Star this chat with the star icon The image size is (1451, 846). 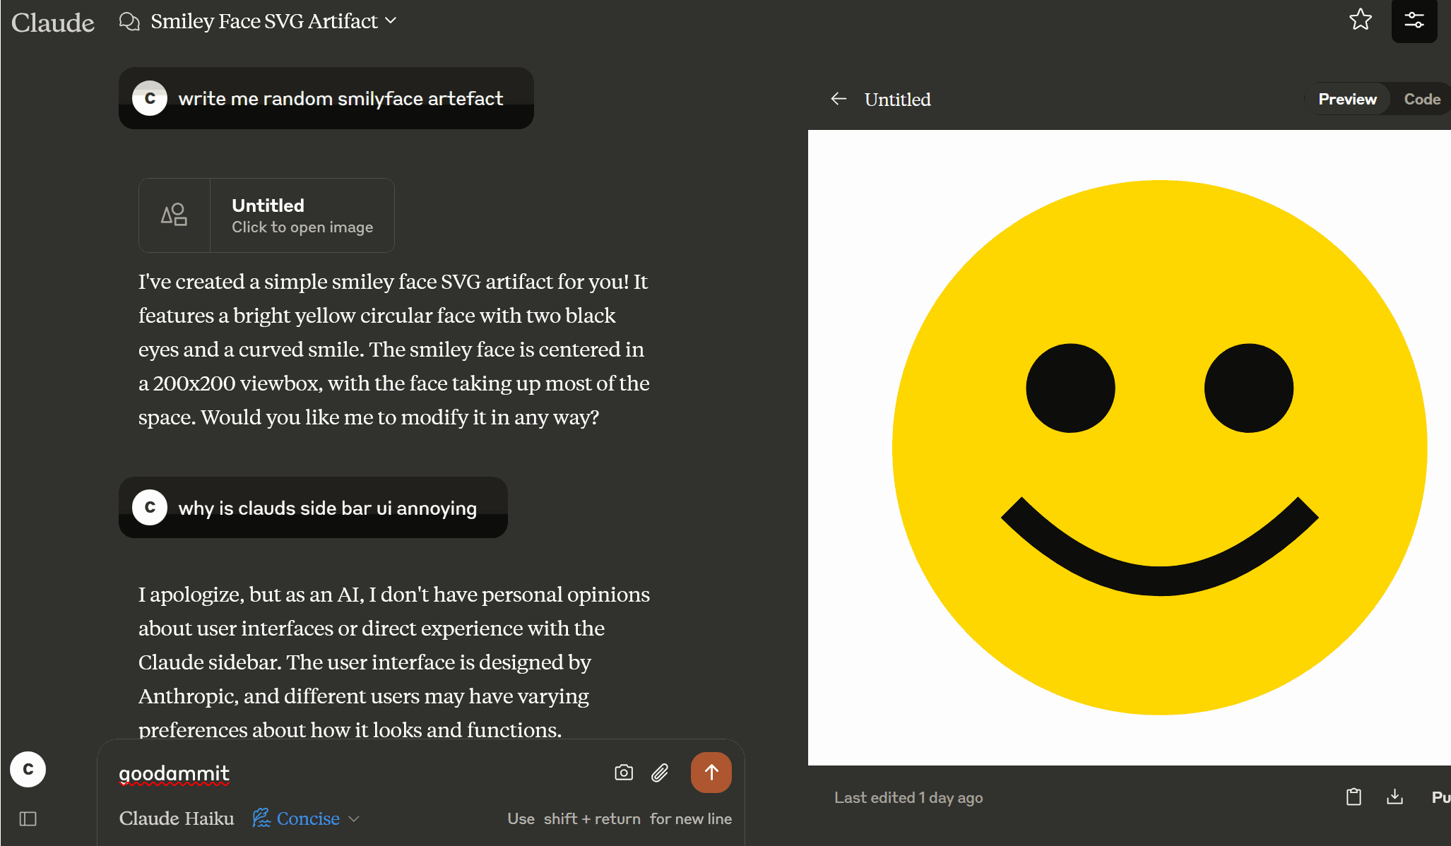1360,20
